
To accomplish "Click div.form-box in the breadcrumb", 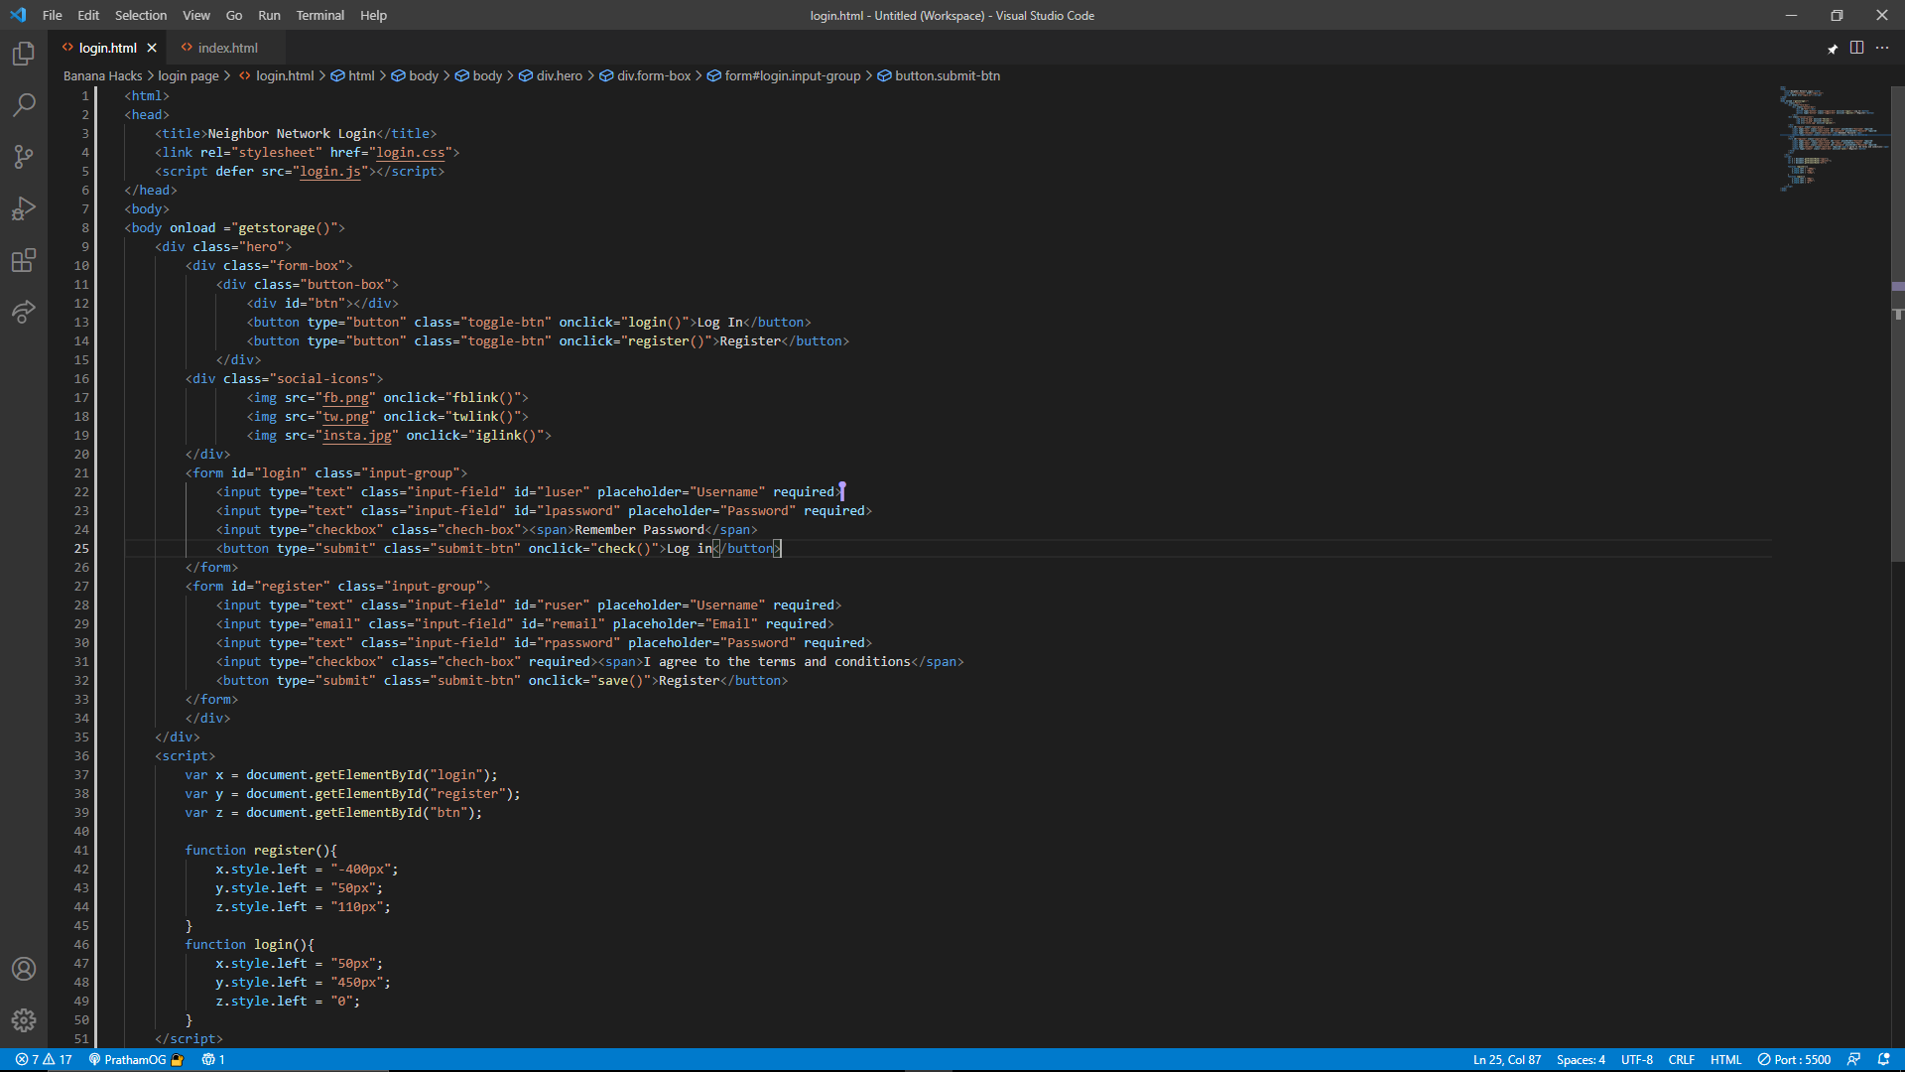I will click(x=653, y=75).
